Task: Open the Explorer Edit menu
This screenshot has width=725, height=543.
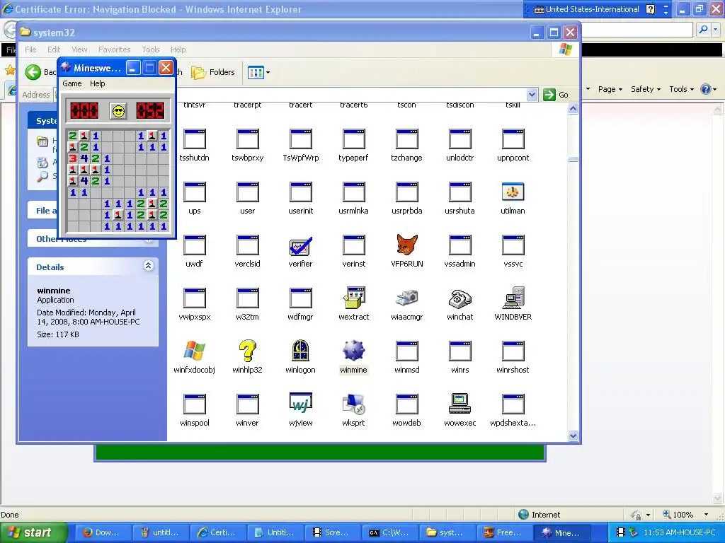Action: pos(54,49)
